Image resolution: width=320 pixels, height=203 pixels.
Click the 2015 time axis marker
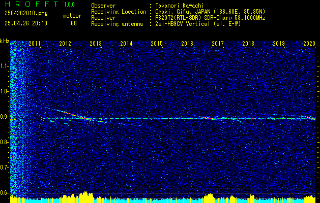[157, 44]
